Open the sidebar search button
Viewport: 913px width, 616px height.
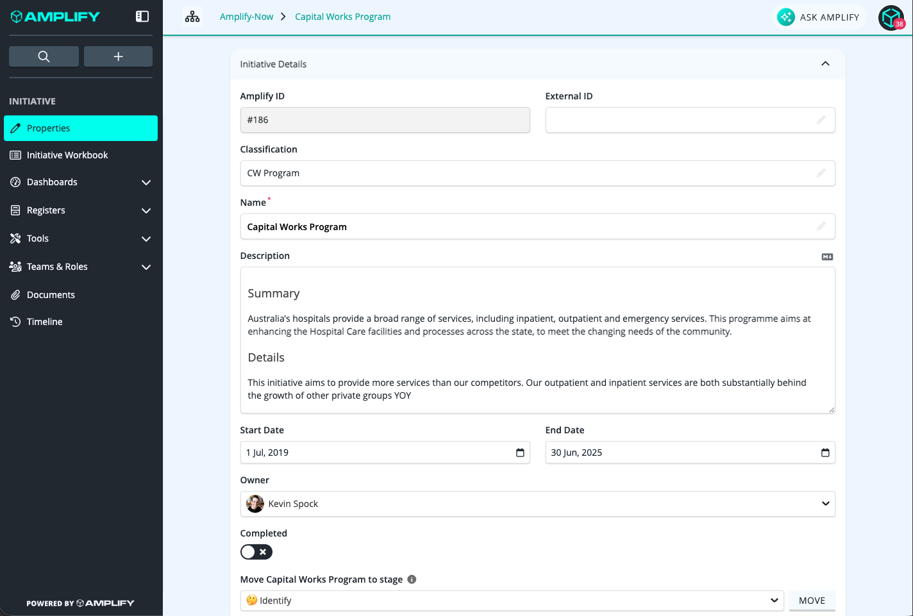coord(44,56)
